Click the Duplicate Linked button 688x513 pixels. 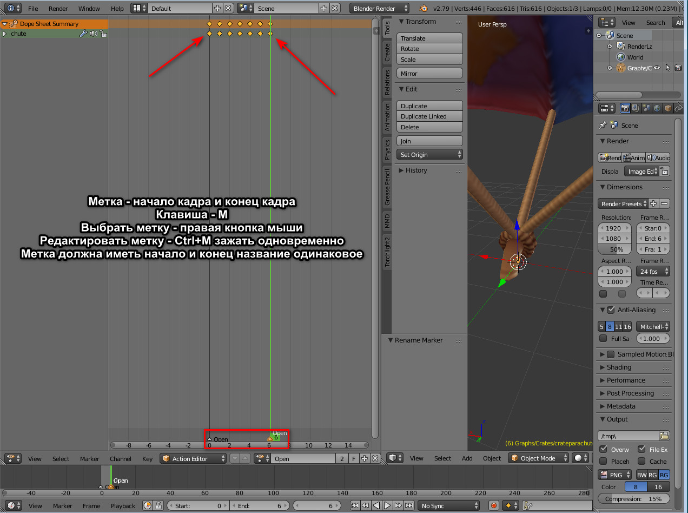pyautogui.click(x=429, y=116)
